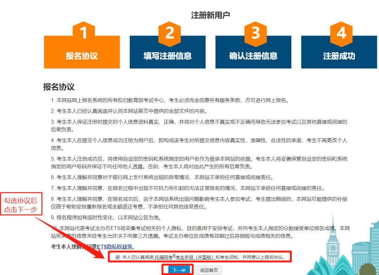The width and height of the screenshot is (379, 275).
Task: Open the 托福网考考生手册（中国版）link
Action: (x=185, y=257)
